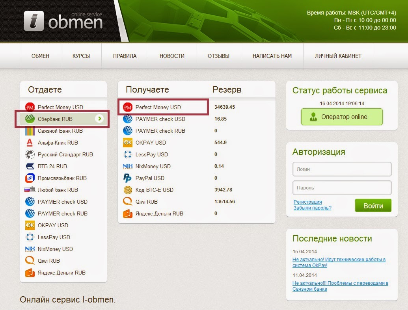Screen dimensions: 408x310
Task: Click the ВТБ 24 RUB icon
Action: [31, 166]
